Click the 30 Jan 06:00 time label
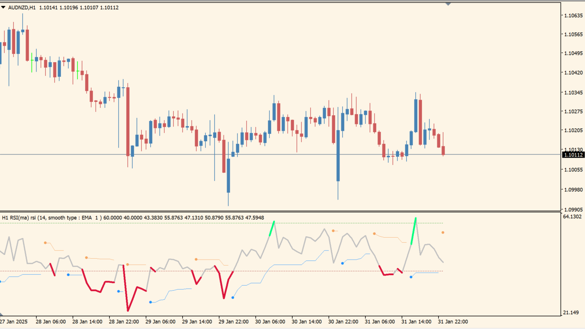The image size is (585, 329). (x=270, y=322)
